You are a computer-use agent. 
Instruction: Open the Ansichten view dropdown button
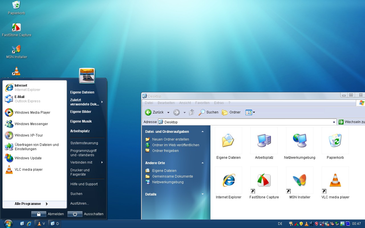(250, 112)
